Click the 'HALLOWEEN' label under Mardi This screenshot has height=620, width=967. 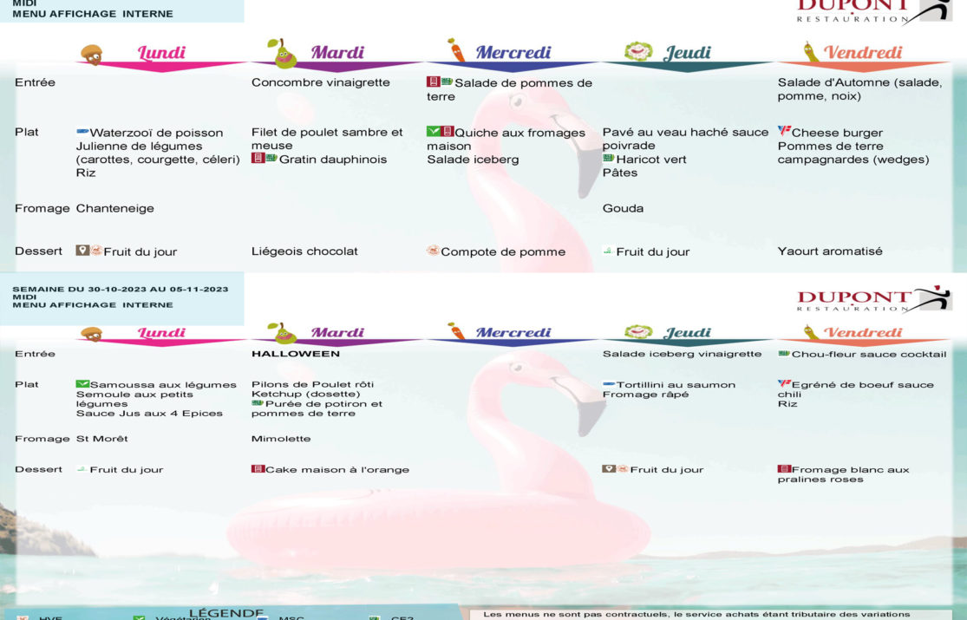296,354
